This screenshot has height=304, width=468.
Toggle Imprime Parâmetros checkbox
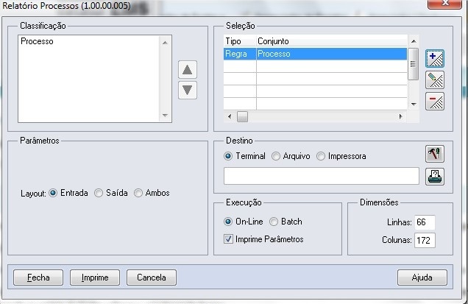228,239
